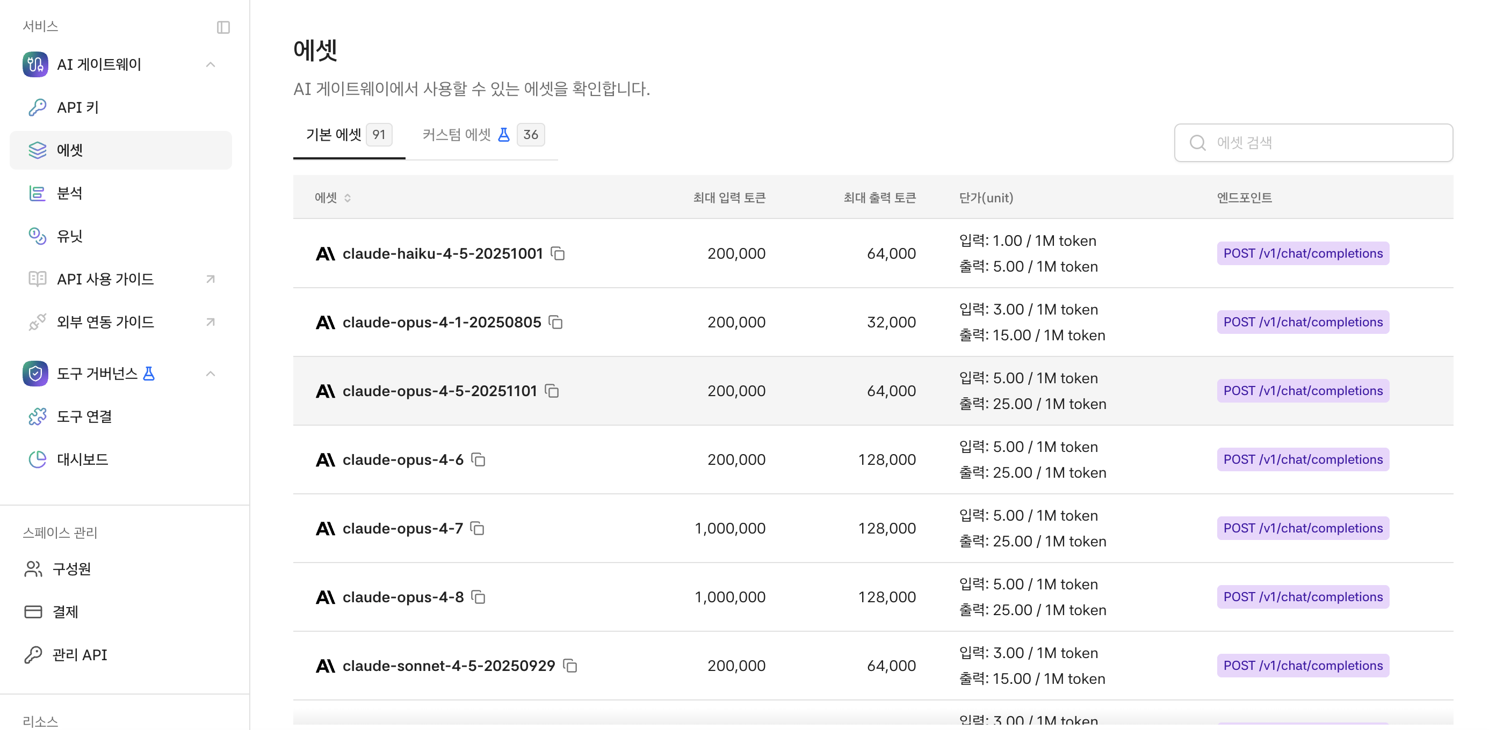1489x730 pixels.
Task: Copy the claude-opus-4-7 asset name
Action: click(x=478, y=528)
